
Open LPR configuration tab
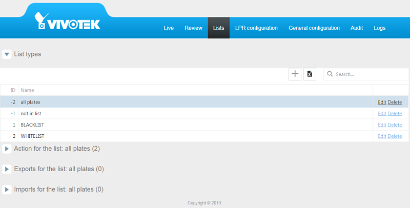[x=256, y=28]
